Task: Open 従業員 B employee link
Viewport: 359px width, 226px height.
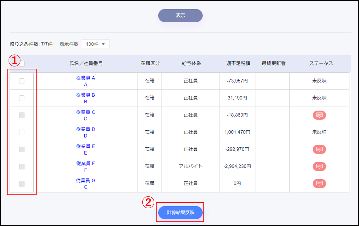Action: coord(86,95)
